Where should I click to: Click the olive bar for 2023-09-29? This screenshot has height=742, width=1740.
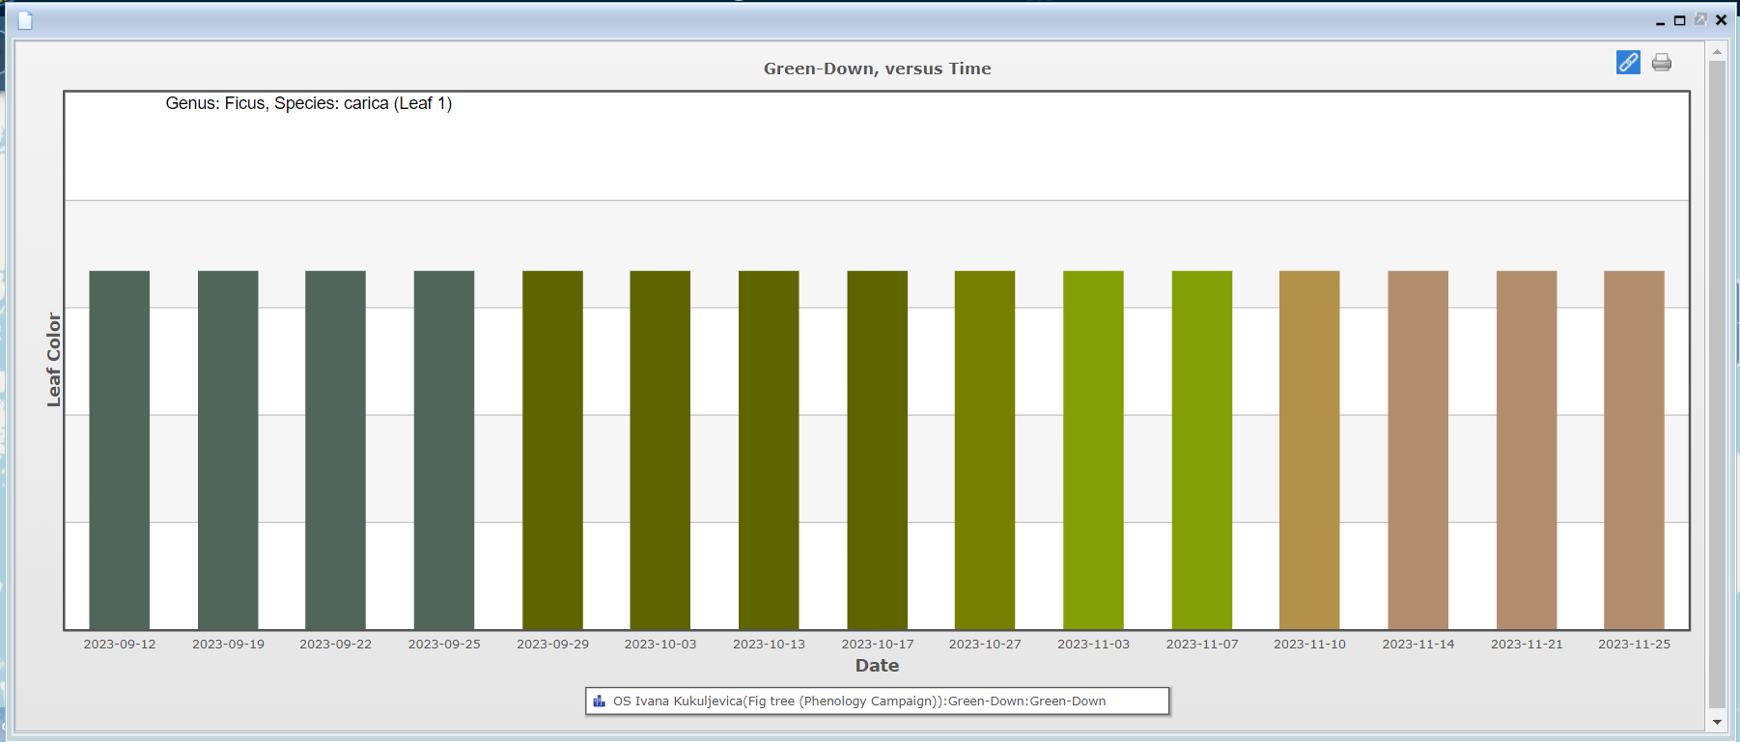pos(552,450)
